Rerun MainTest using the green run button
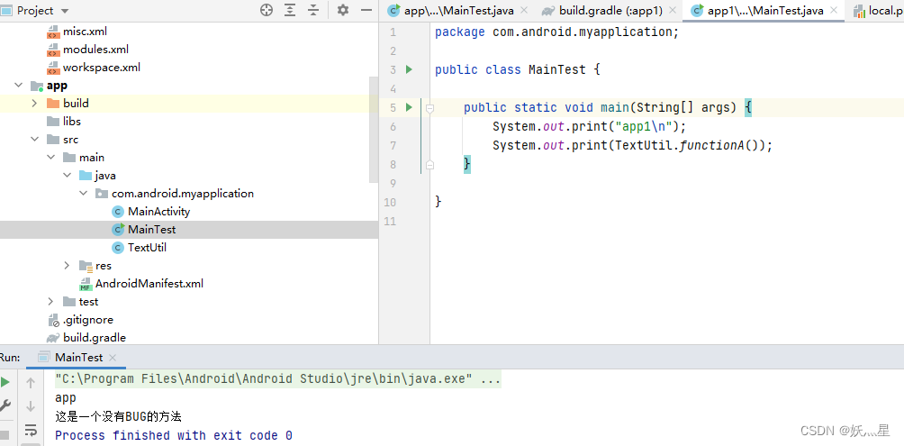The width and height of the screenshot is (904, 446). pyautogui.click(x=5, y=382)
